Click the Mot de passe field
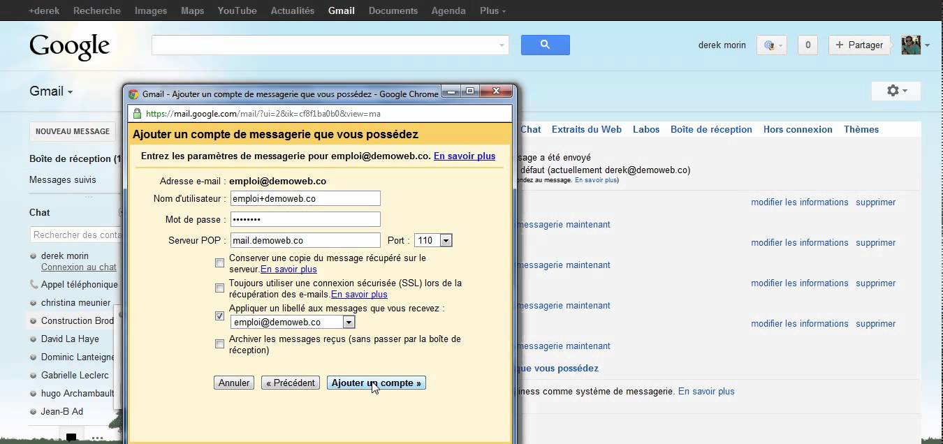Viewport: 943px width, 444px height. tap(305, 219)
